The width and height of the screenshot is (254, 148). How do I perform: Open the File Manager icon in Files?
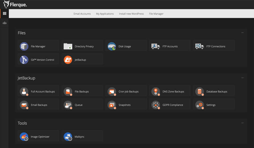pos(24,46)
